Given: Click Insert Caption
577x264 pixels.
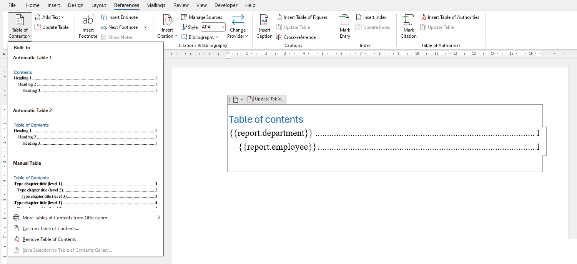Looking at the screenshot, I should click(264, 27).
